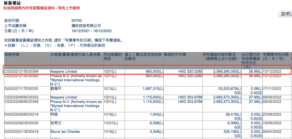Click percentage 26.99(L) in row CS20221215E00383

tap(256, 76)
